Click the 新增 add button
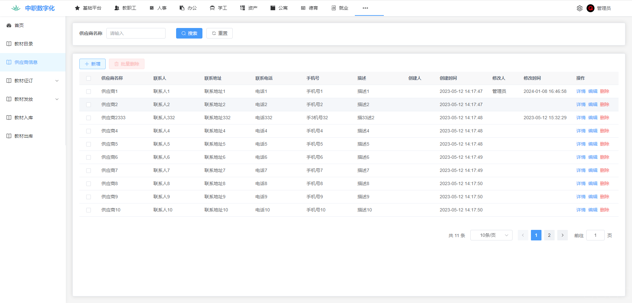This screenshot has height=303, width=632. (x=92, y=64)
